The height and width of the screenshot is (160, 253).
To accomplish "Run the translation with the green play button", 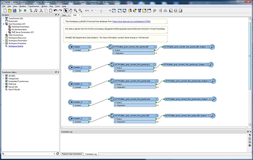I will pyautogui.click(x=20, y=11).
